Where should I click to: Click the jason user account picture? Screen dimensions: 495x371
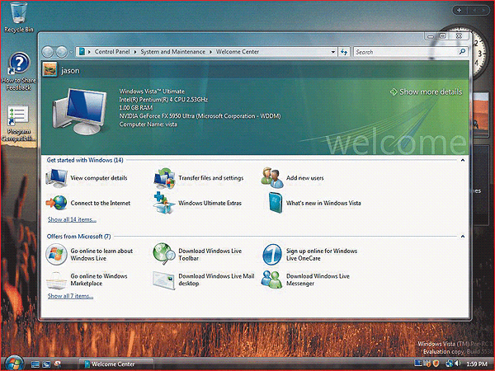pos(49,69)
